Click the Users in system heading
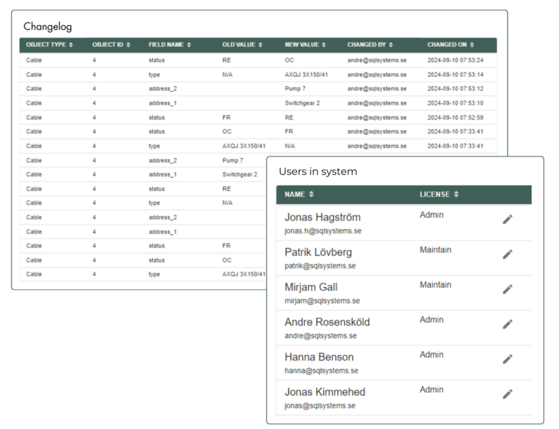 coord(318,171)
